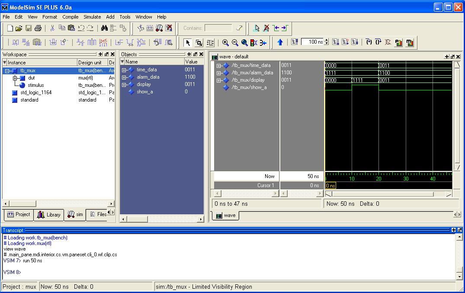Activate the Zoom Mode rectangle tool
Screen dimensions: 465x293
pos(199,43)
